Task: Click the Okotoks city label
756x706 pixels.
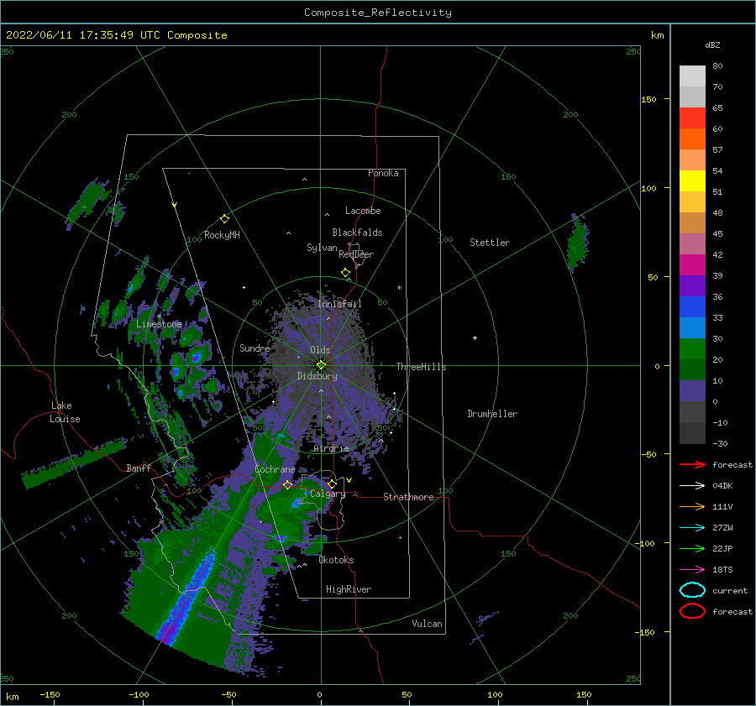Action: (336, 560)
